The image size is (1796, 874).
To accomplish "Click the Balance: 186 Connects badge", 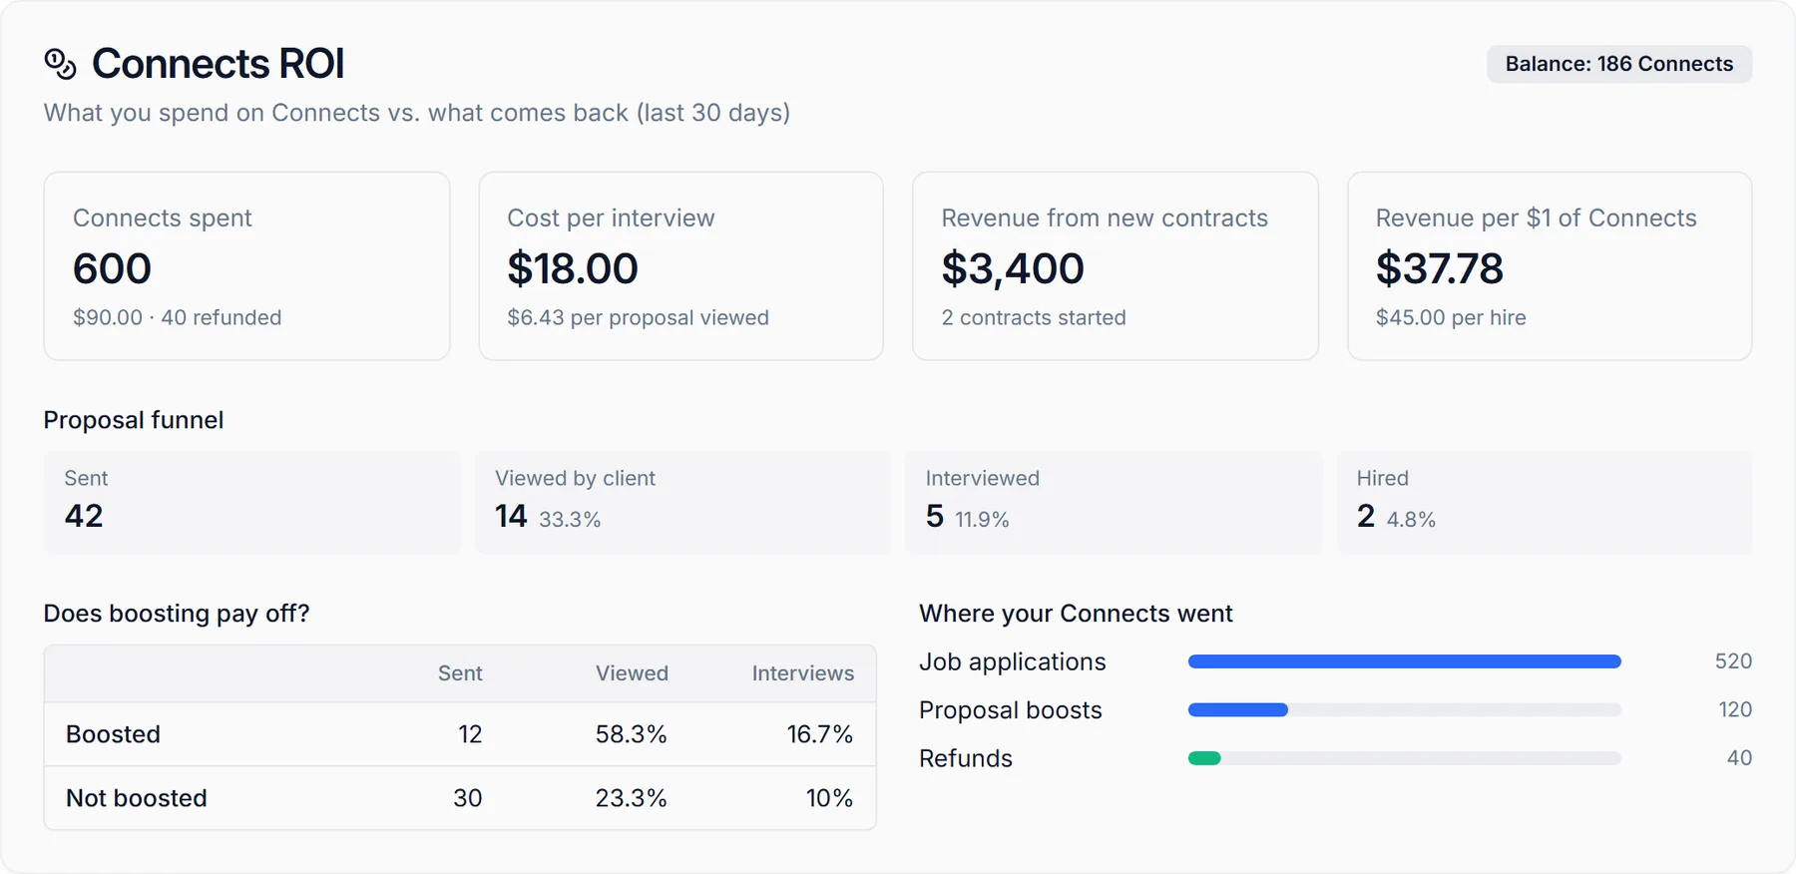I will pos(1618,64).
